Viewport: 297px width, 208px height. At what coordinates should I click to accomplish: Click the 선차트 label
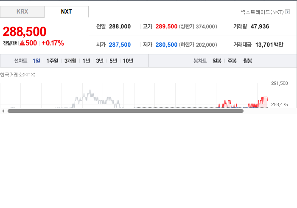click(x=21, y=61)
